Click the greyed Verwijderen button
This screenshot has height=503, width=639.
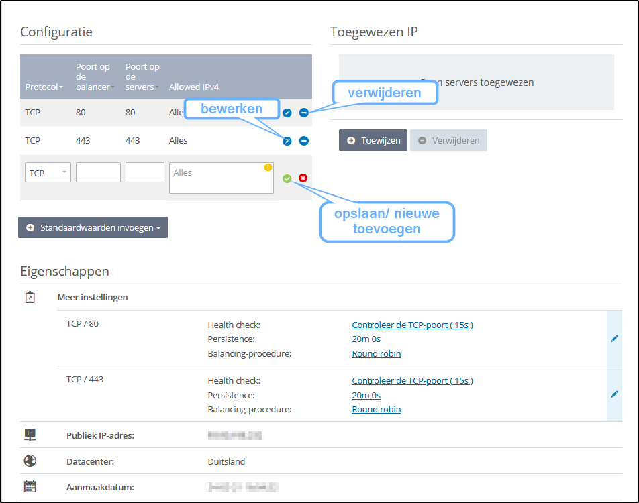[448, 140]
